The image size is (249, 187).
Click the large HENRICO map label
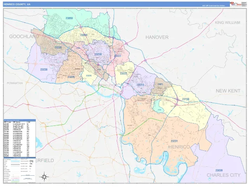(179, 147)
